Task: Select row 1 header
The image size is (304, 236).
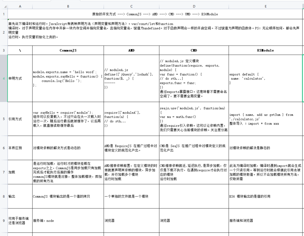Action: pos(4,14)
